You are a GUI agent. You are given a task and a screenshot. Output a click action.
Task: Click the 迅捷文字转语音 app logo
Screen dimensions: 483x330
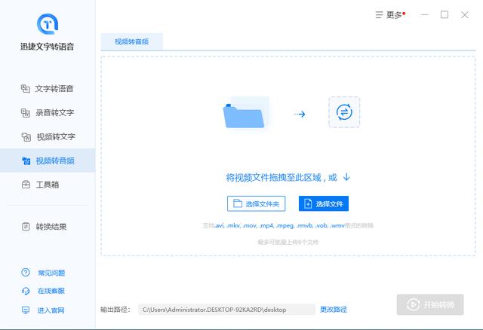pos(48,24)
